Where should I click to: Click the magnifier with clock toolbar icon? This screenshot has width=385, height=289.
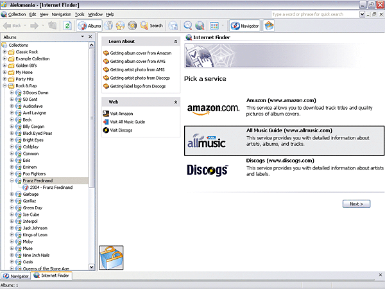pyautogui.click(x=188, y=26)
